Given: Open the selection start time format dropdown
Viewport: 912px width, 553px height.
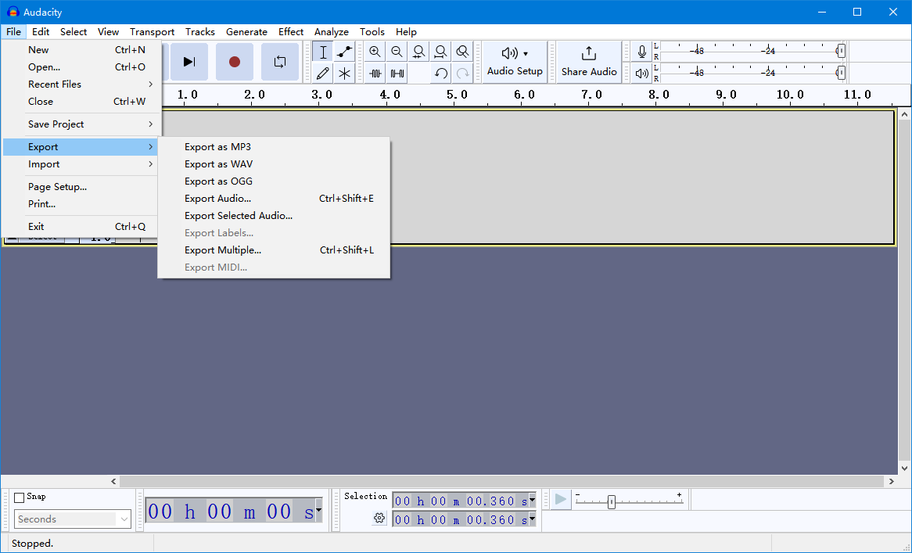Looking at the screenshot, I should pos(532,500).
